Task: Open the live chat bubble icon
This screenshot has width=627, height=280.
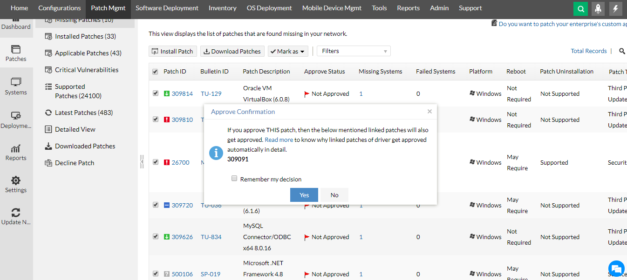Action: [616, 268]
